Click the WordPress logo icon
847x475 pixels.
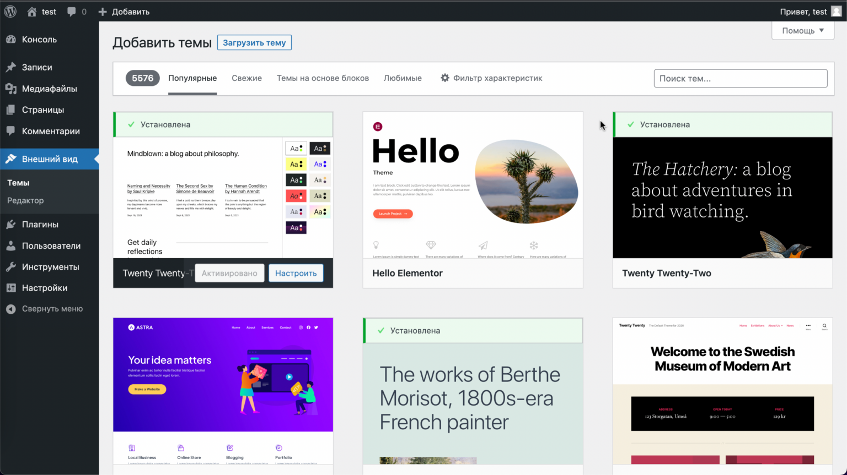click(10, 12)
